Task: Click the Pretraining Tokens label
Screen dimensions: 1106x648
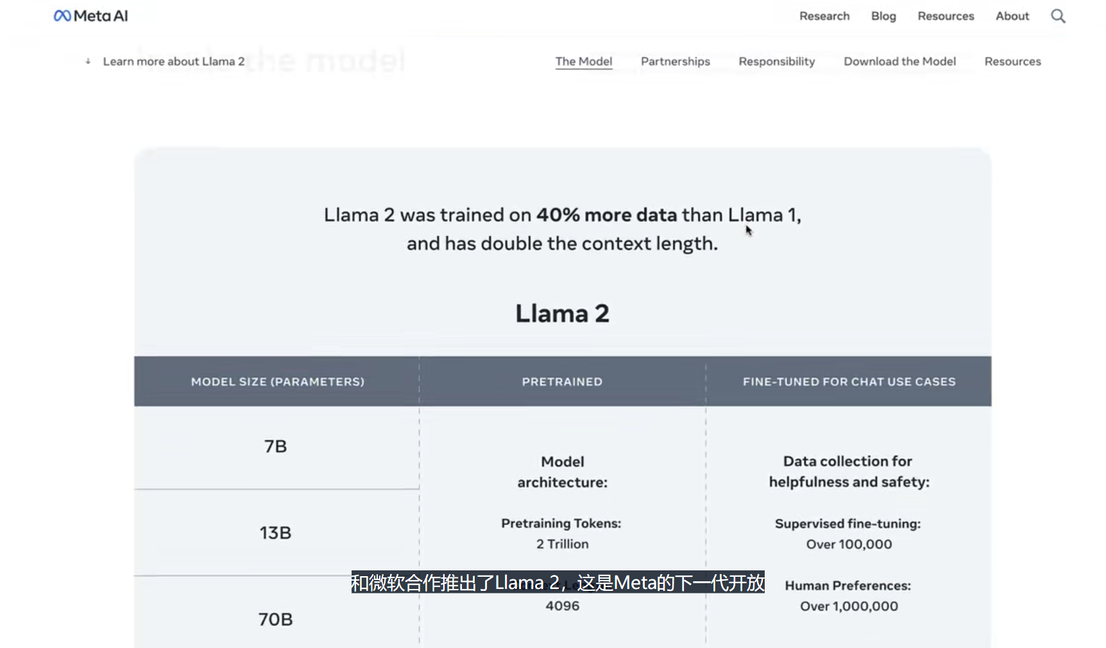Action: (x=561, y=524)
